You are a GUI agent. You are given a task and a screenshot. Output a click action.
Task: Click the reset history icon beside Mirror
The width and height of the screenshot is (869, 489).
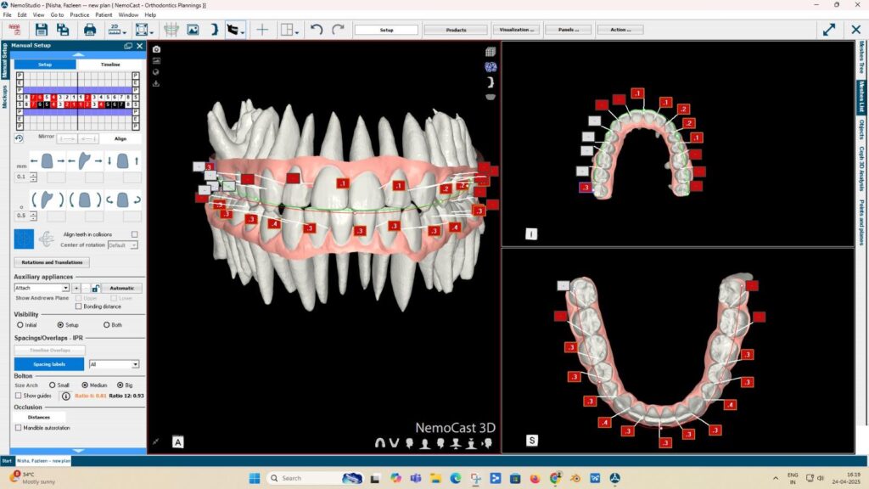19,138
